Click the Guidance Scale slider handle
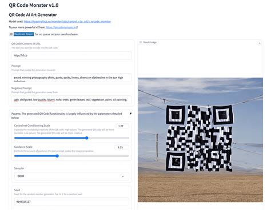Image resolution: width=271 pixels, height=210 pixels. click(57, 156)
